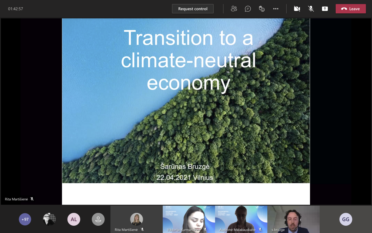Screen dimensions: 372x233
Task: Click the shared presentation title slide
Action: pyautogui.click(x=186, y=101)
